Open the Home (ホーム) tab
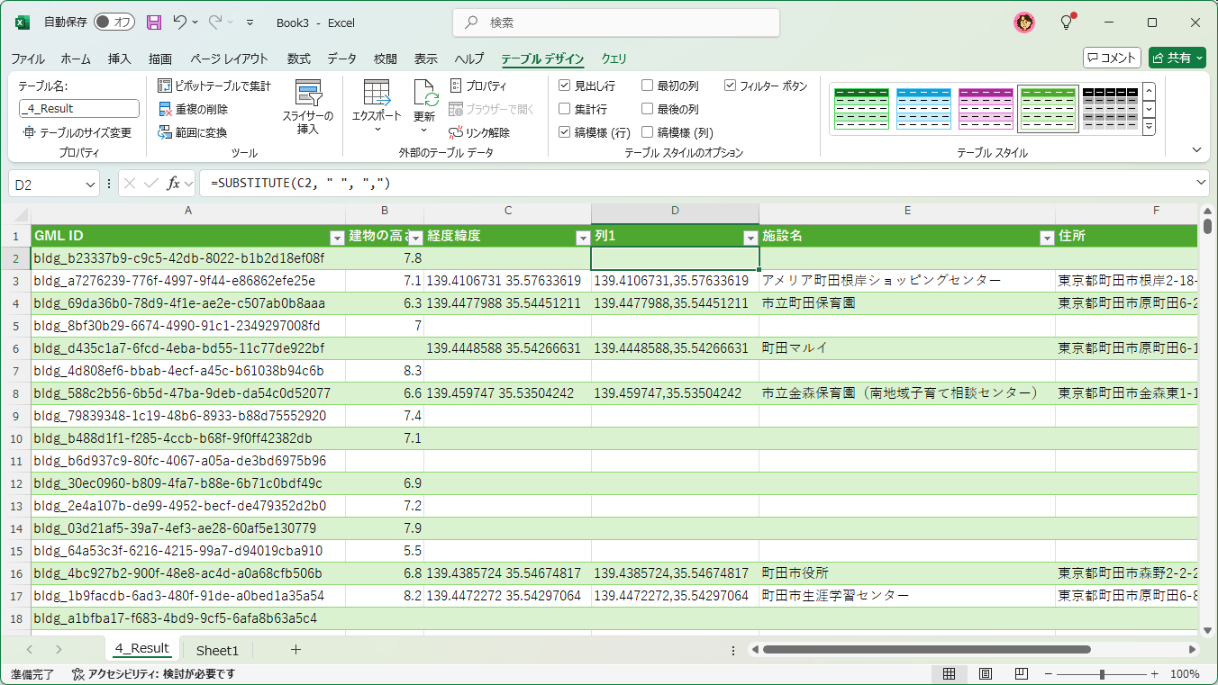This screenshot has width=1218, height=685. point(76,59)
